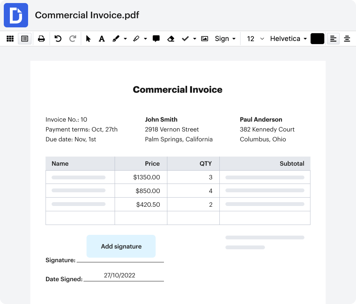Click the Commercial Invoice.pdf title
The height and width of the screenshot is (304, 356).
point(87,15)
